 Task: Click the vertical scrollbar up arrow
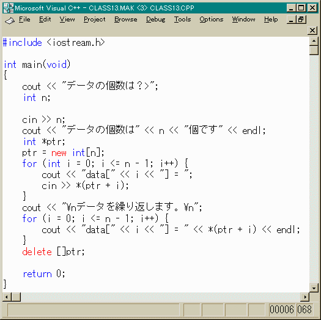point(314,41)
